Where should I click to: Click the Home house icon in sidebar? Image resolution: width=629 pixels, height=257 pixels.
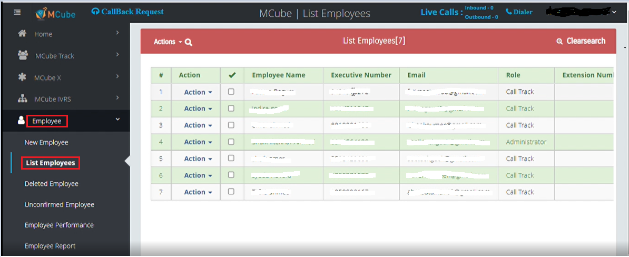(x=22, y=34)
